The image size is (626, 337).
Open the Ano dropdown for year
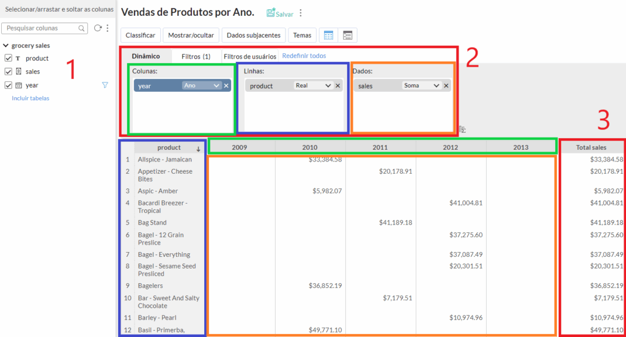tap(201, 86)
